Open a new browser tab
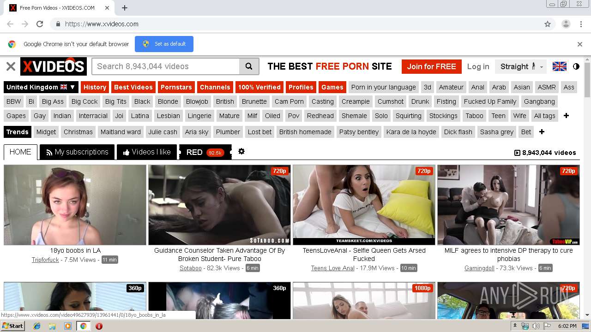This screenshot has height=332, width=591. coord(125,8)
